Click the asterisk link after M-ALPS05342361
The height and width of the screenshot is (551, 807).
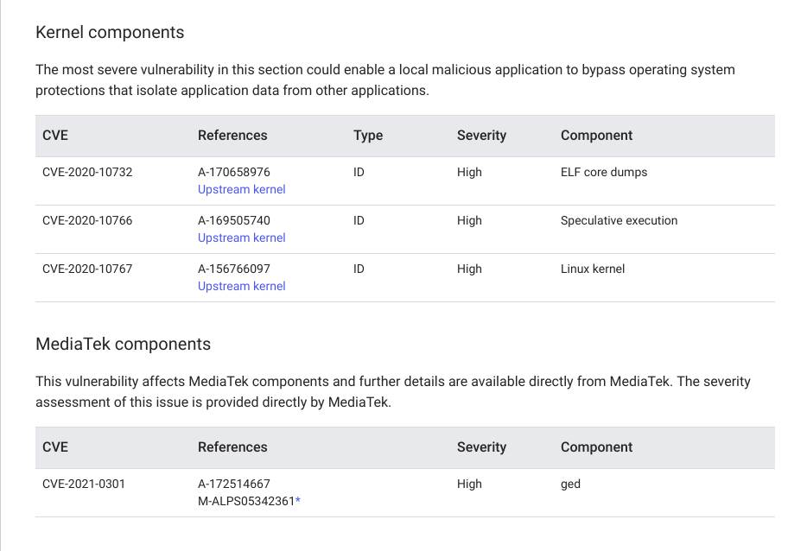(298, 501)
